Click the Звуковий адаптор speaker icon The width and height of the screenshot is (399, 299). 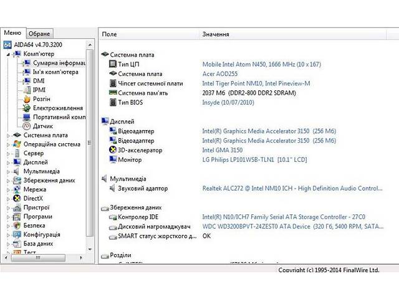[112, 188]
